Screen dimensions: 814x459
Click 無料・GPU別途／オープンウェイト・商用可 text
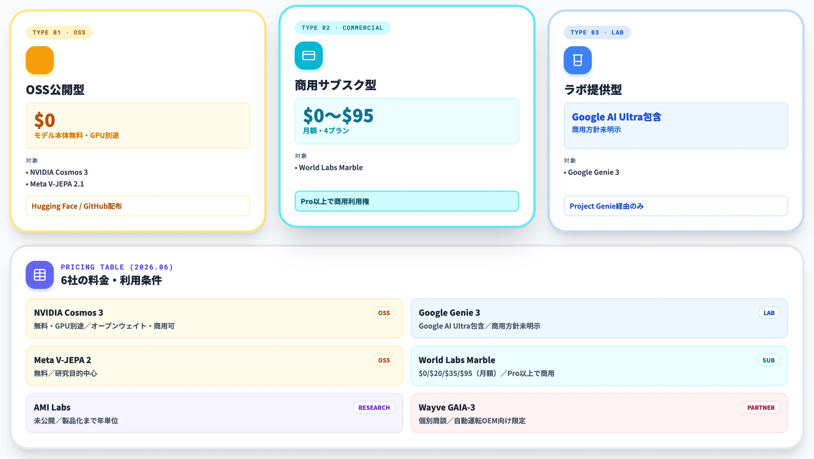104,326
